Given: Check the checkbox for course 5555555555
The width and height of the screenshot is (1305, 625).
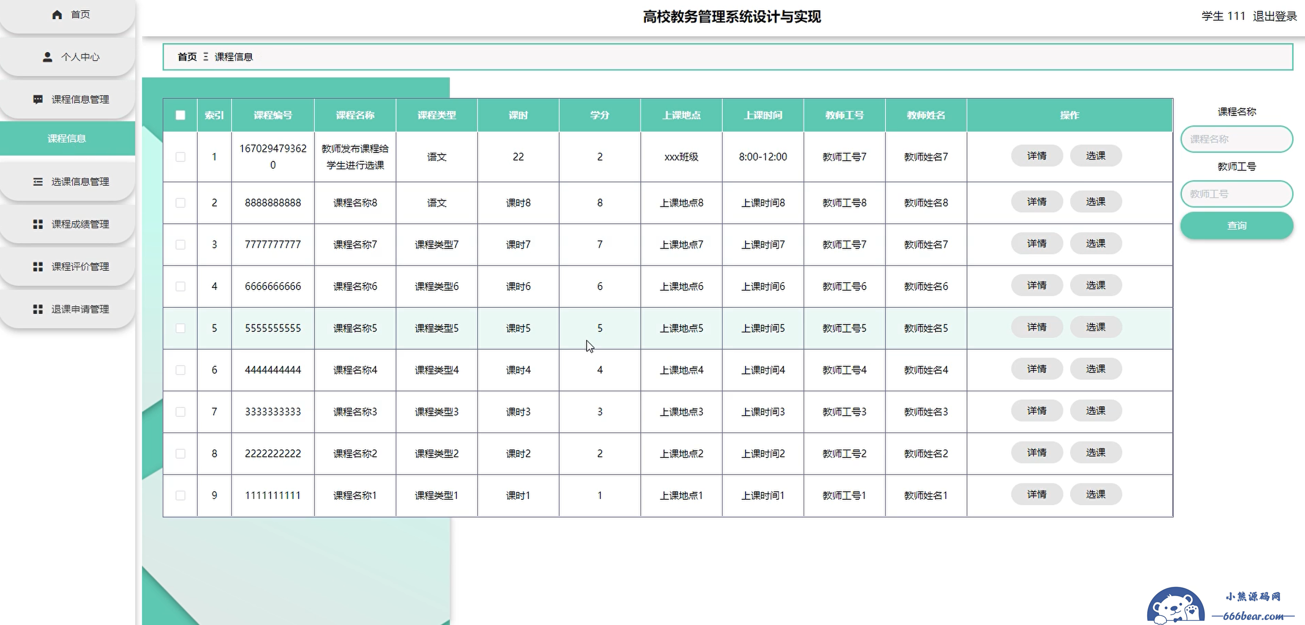Looking at the screenshot, I should coord(180,328).
